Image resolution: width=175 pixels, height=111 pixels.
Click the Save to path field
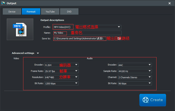87,39
